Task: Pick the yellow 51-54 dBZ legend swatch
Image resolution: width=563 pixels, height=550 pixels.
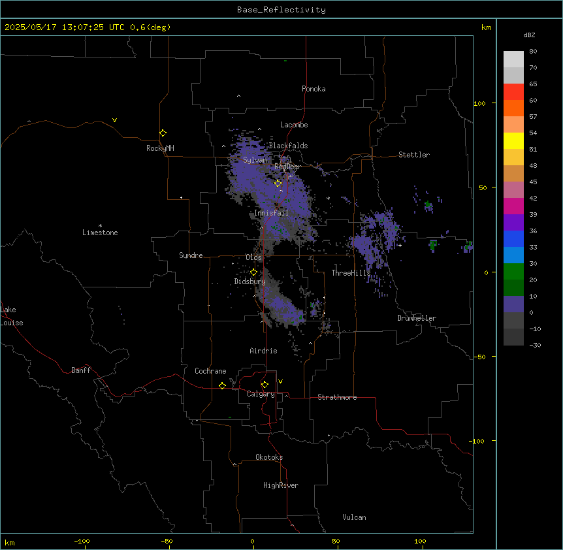Action: 513,140
